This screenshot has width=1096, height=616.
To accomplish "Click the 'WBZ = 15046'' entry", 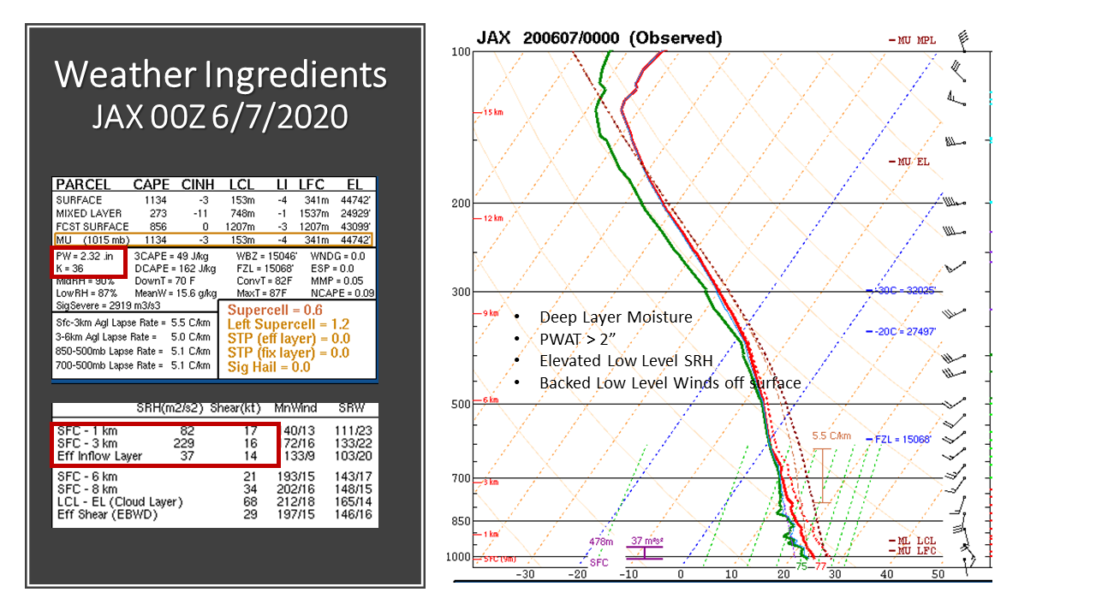I will tap(266, 255).
